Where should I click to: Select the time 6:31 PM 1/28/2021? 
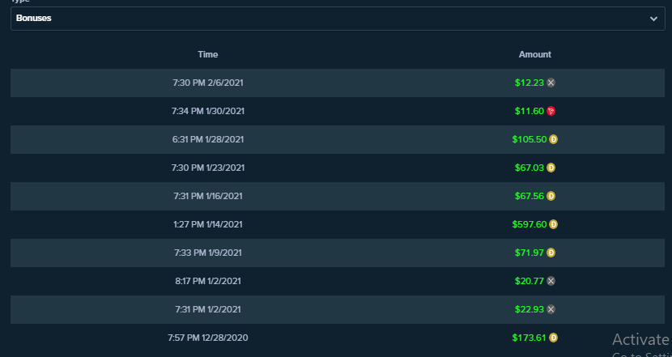[208, 139]
